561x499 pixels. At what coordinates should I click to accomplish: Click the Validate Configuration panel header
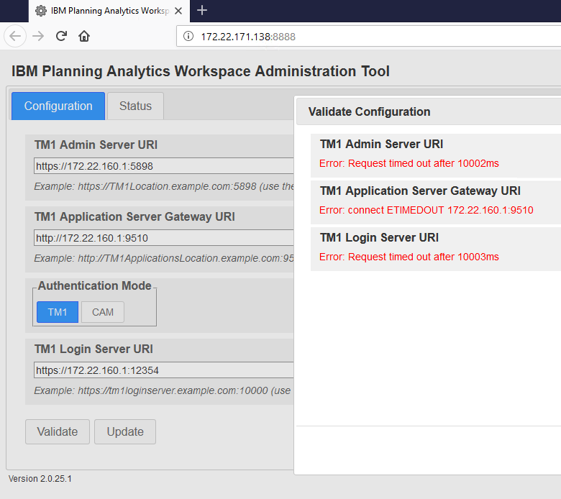[x=370, y=111]
